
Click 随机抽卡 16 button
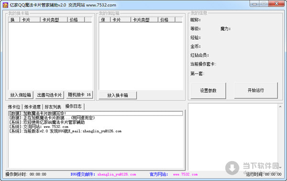tap(79, 95)
